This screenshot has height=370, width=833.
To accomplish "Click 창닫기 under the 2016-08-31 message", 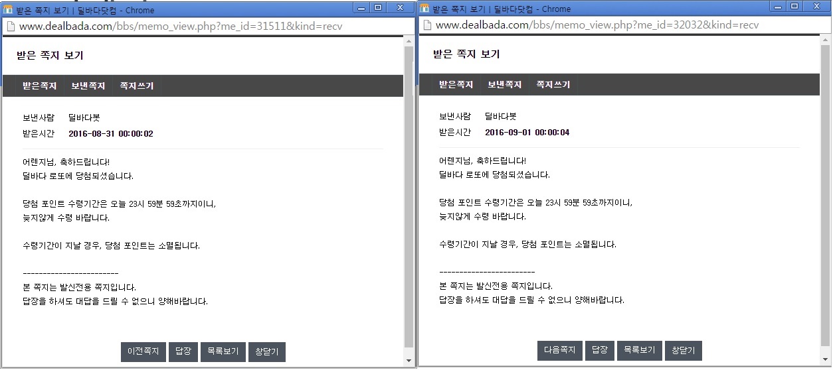I will [x=266, y=351].
